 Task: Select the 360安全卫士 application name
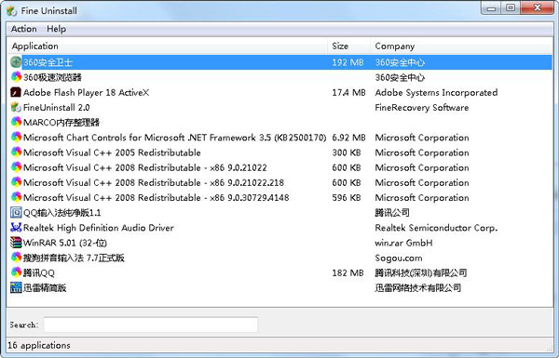pyautogui.click(x=48, y=62)
